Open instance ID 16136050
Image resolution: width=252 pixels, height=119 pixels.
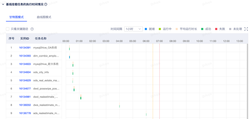pyautogui.click(x=25, y=105)
